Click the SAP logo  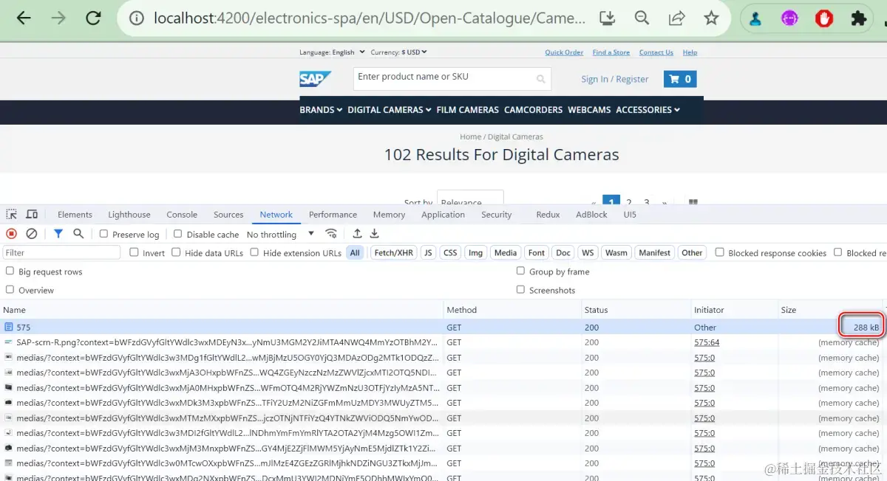(x=316, y=79)
